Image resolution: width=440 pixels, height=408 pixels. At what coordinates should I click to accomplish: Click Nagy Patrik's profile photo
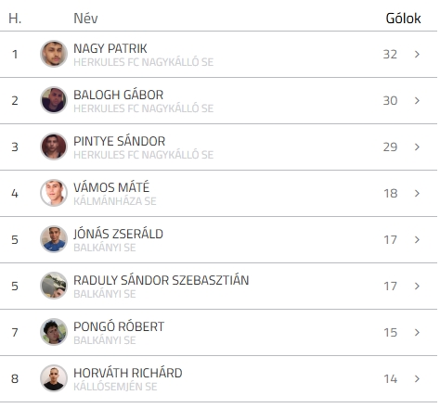point(54,54)
